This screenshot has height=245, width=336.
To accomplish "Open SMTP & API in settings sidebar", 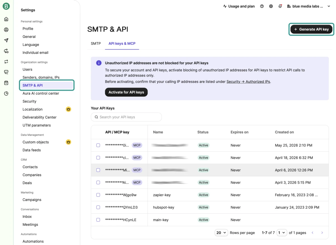I will click(x=47, y=85).
